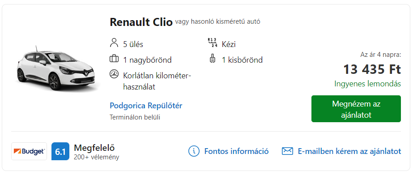Click the envelope email icon
413x175 pixels.
click(x=287, y=151)
